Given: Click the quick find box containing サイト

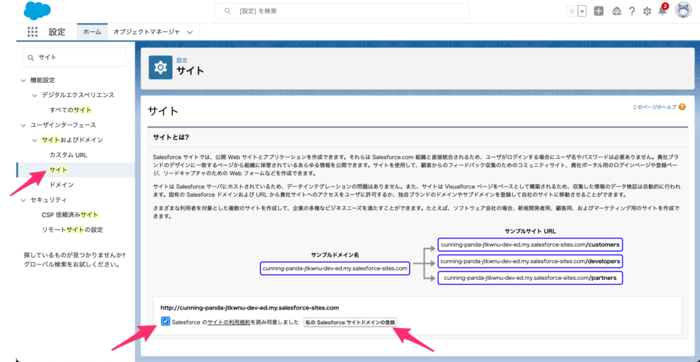Looking at the screenshot, I should tap(75, 57).
